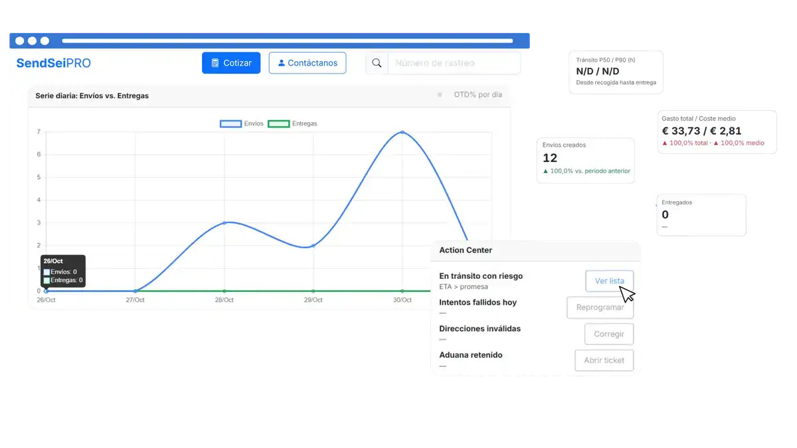Screen dimensions: 797x448
Task: Select the 29/Oct Envíos data point
Action: point(313,246)
